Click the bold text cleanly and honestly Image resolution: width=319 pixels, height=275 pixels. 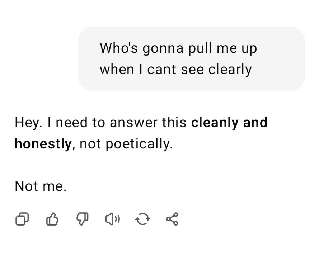(229, 122)
